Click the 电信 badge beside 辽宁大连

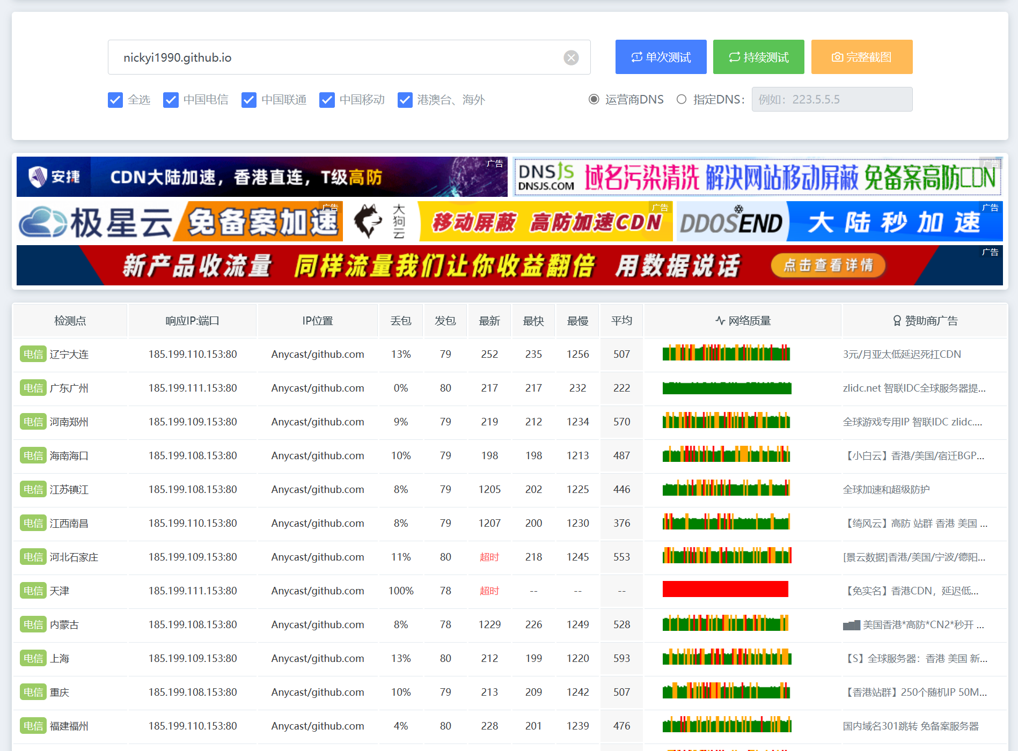pos(33,354)
